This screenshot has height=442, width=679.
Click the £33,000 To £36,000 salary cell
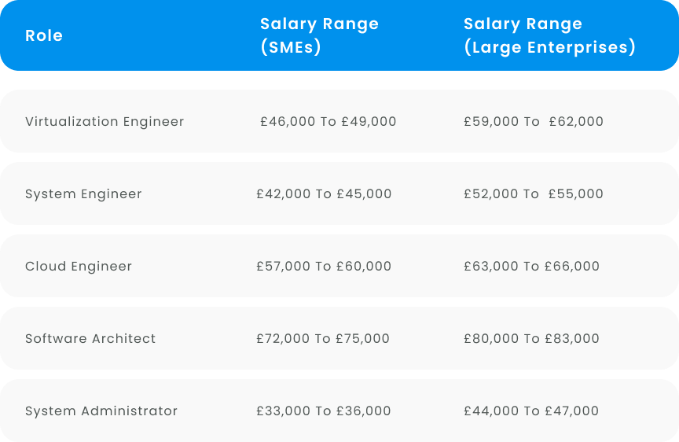coord(324,411)
